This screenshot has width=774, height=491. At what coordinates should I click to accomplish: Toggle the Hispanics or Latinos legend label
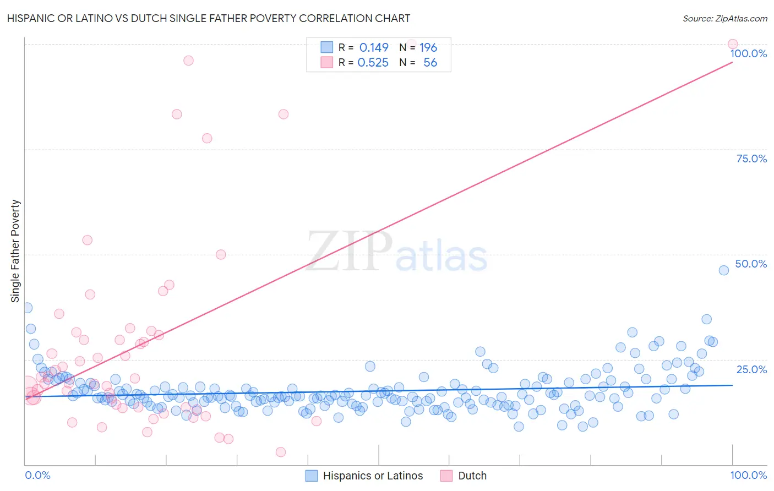pos(373,476)
